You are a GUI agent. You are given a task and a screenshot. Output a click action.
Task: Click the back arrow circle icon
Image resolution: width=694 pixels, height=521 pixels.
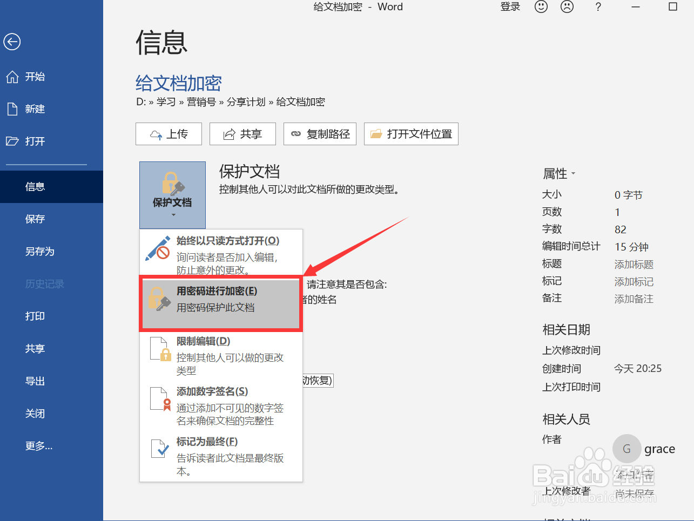(x=12, y=42)
